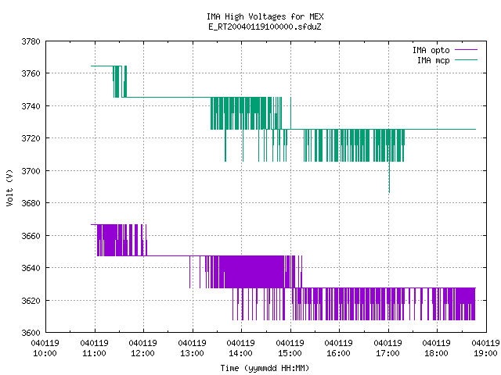Click the 040119 10:00 time tick label

45,348
